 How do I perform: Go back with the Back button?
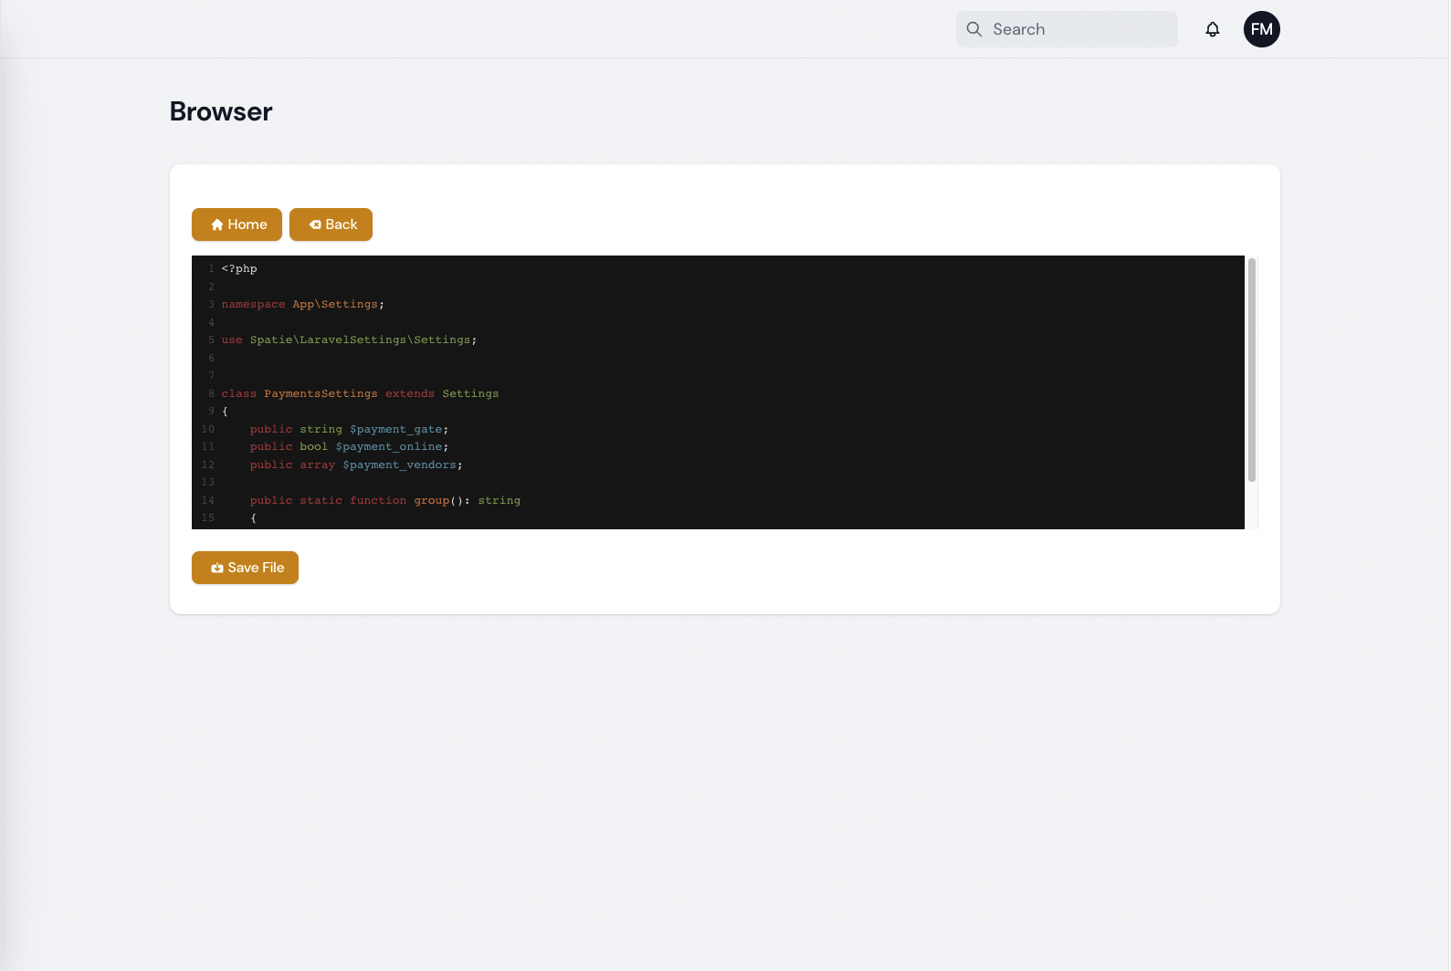click(x=331, y=224)
